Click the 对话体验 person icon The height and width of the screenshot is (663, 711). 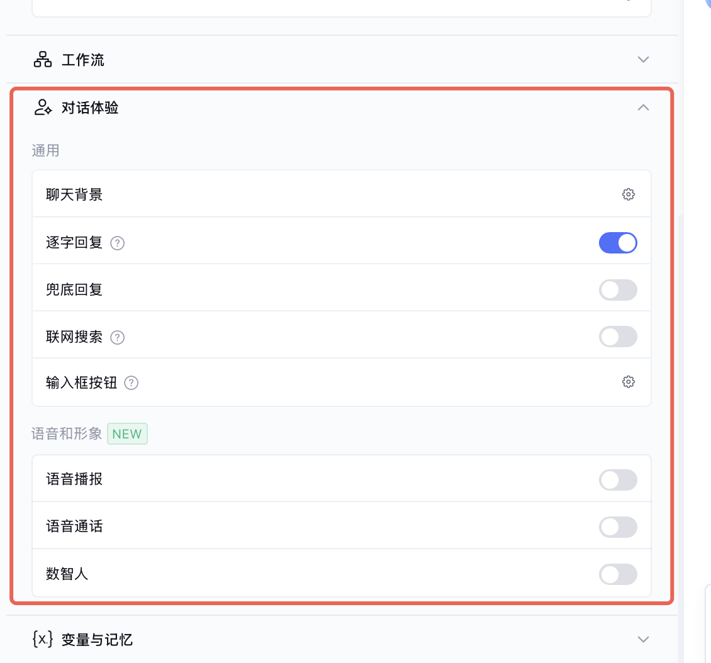(42, 108)
